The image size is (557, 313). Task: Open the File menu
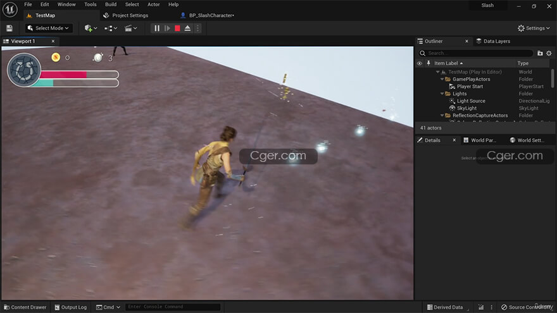point(28,4)
